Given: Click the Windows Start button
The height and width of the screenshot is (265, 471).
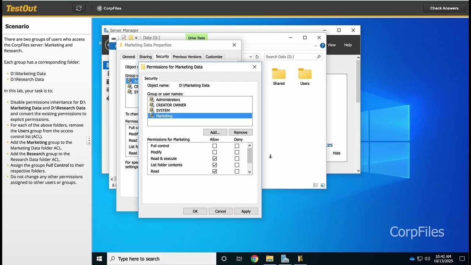Looking at the screenshot, I should click(x=99, y=259).
